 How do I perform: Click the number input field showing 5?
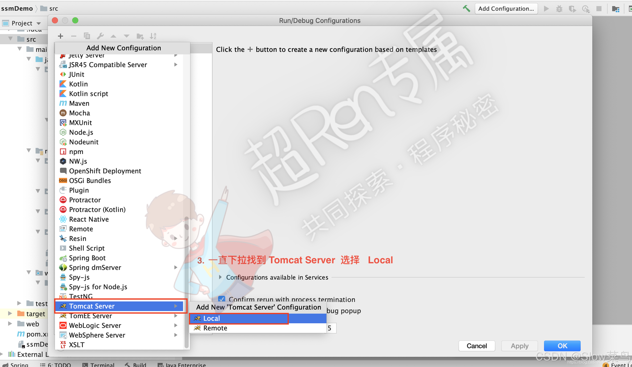point(331,328)
